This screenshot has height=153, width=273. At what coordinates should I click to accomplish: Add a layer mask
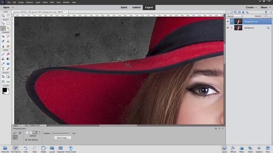[239, 12]
